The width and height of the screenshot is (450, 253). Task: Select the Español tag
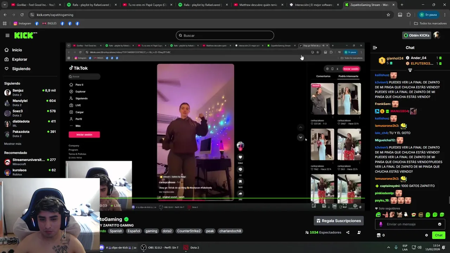pos(134,231)
